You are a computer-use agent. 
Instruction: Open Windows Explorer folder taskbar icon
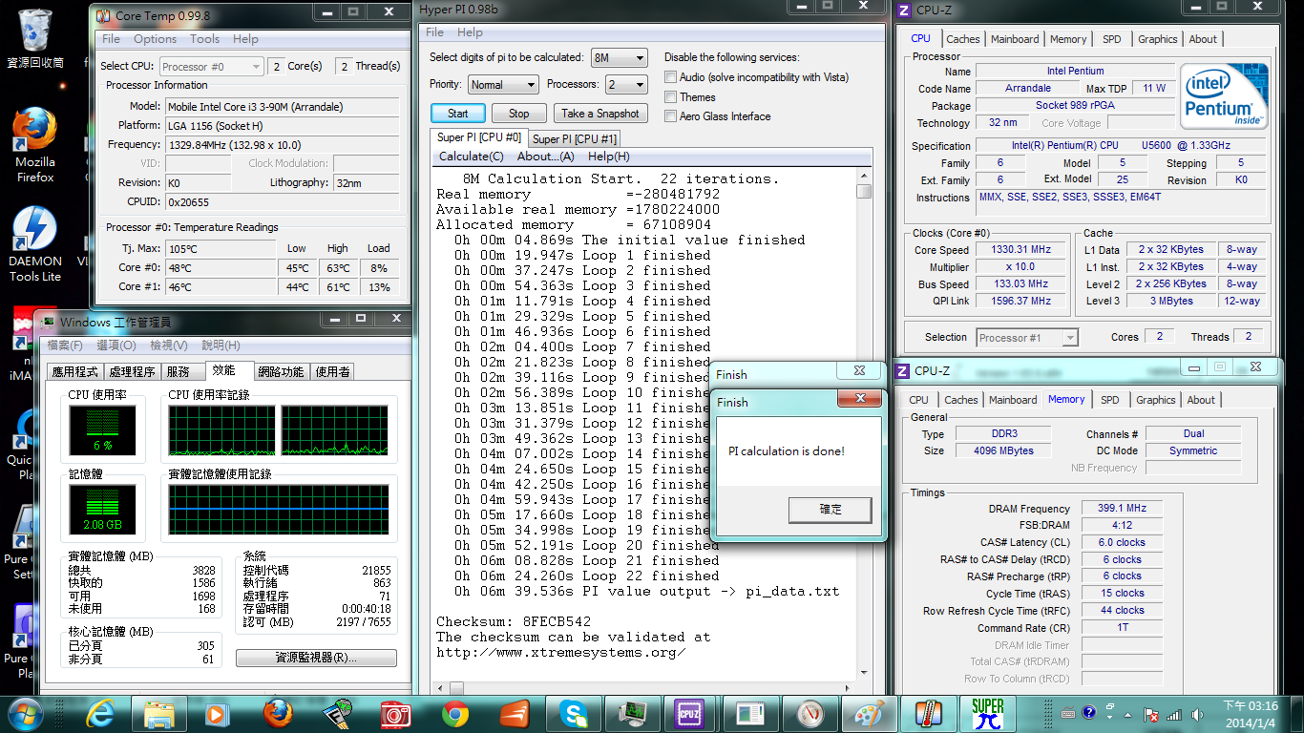point(159,713)
